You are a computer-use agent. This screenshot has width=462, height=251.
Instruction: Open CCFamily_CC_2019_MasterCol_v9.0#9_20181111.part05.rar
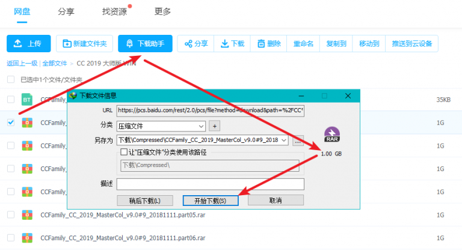[123, 215]
